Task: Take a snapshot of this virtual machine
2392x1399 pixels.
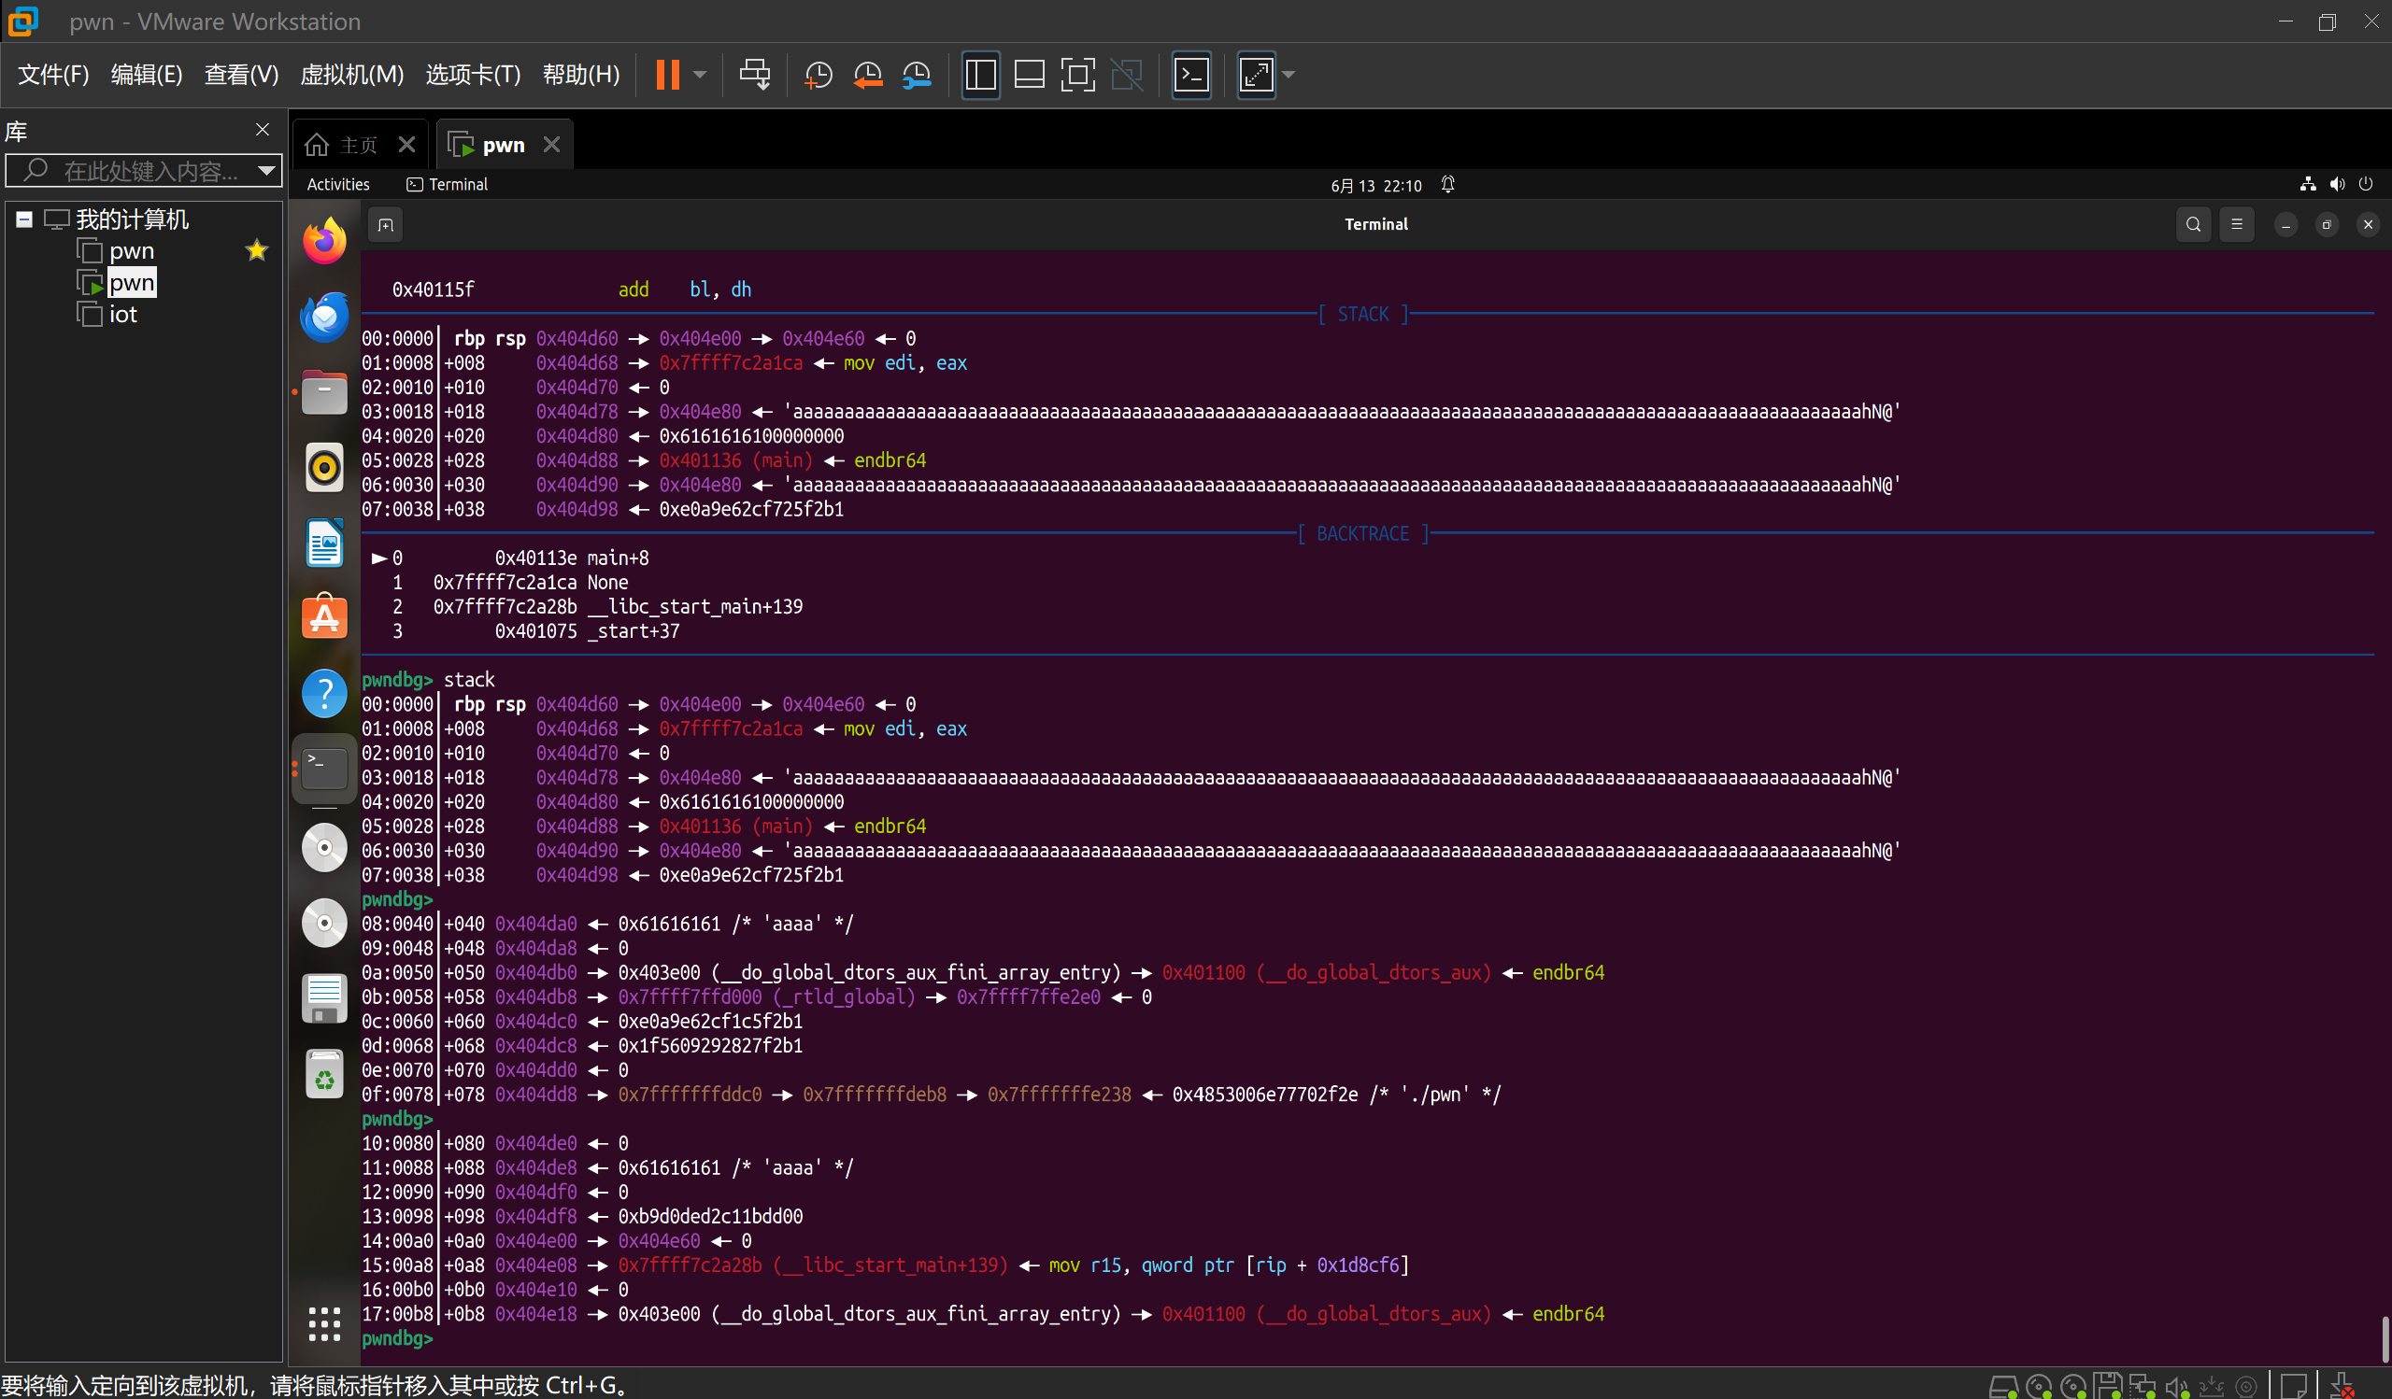Action: pyautogui.click(x=818, y=74)
